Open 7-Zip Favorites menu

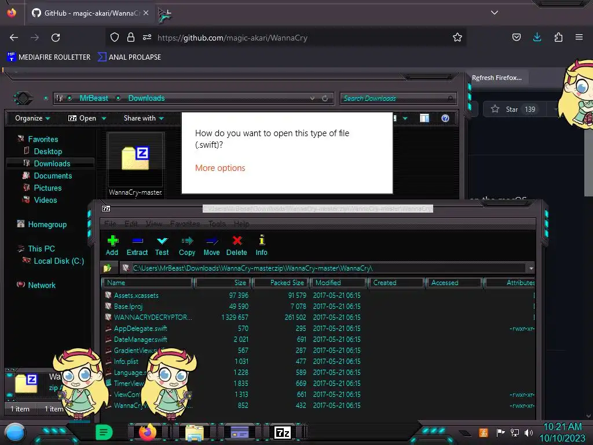pyautogui.click(x=185, y=224)
